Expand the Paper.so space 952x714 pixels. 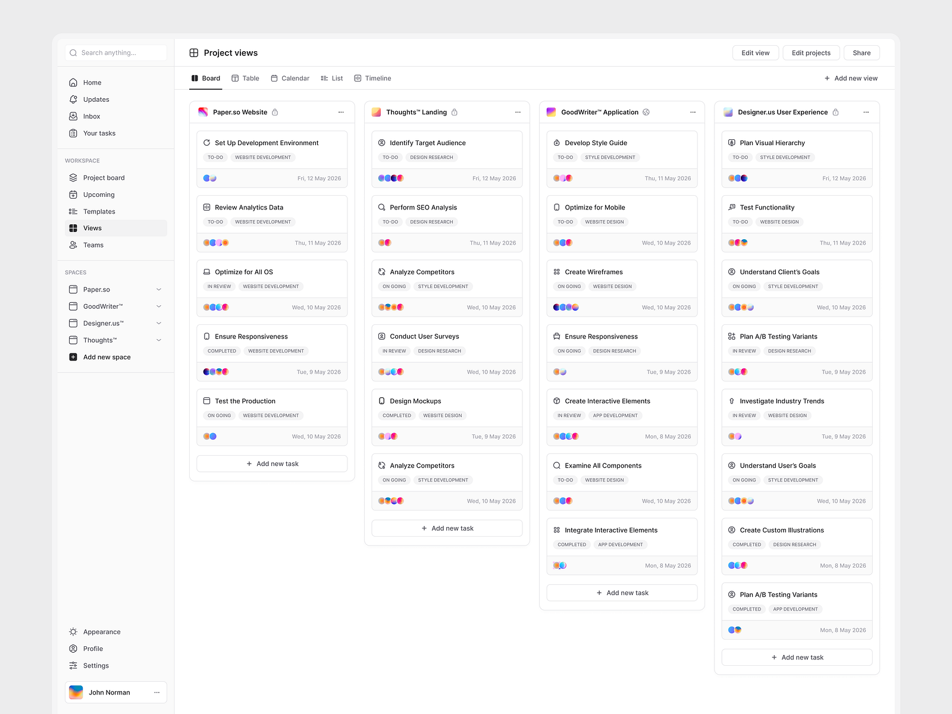click(158, 289)
